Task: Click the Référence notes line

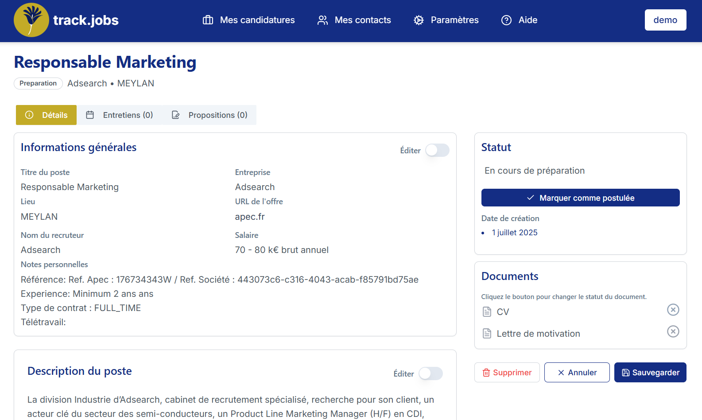Action: pyautogui.click(x=220, y=280)
